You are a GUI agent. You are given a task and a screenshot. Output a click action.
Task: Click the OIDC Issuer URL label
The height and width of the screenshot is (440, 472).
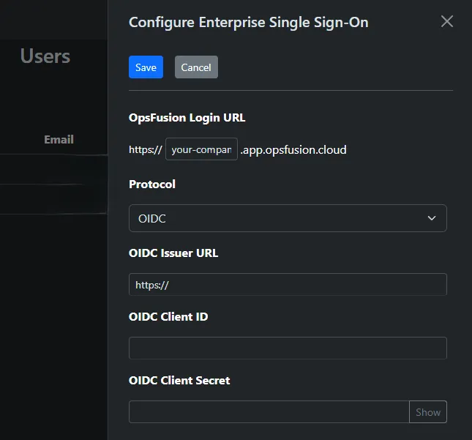(x=173, y=253)
